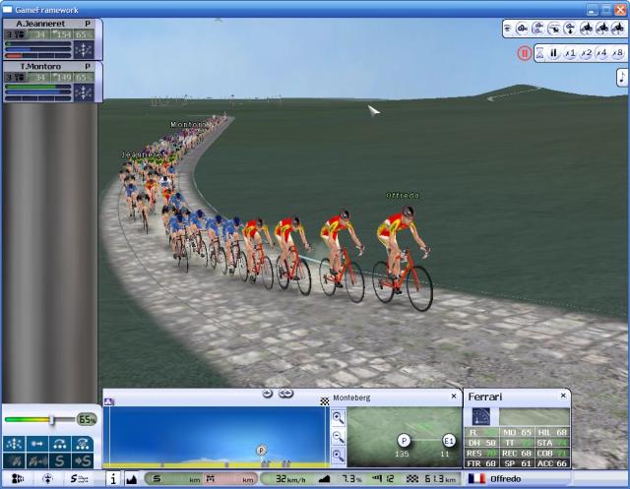Click the red pause button
The image size is (630, 489).
pyautogui.click(x=525, y=53)
